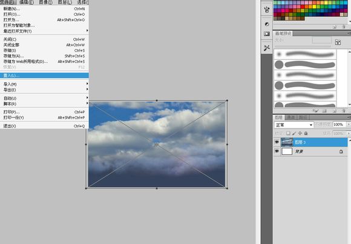Open the 正常 blend mode dropdown

click(x=294, y=125)
